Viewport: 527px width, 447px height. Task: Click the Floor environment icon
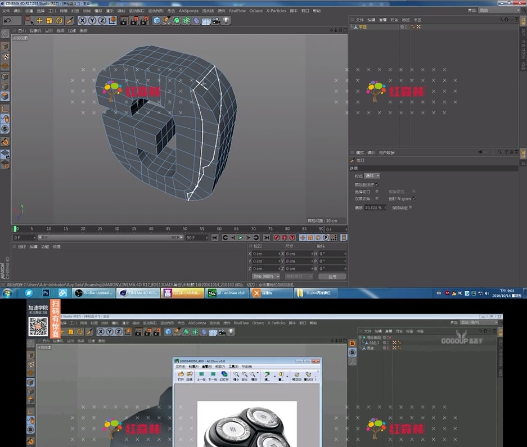pyautogui.click(x=206, y=21)
